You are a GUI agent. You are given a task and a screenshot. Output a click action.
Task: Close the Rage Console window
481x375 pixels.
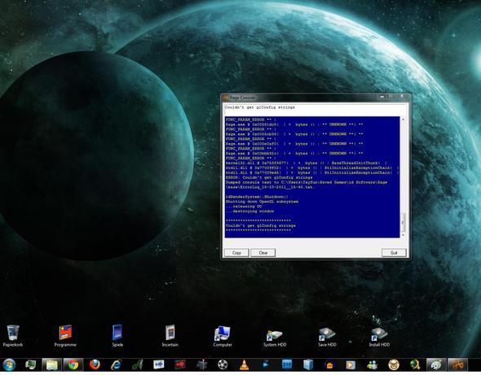pos(402,97)
